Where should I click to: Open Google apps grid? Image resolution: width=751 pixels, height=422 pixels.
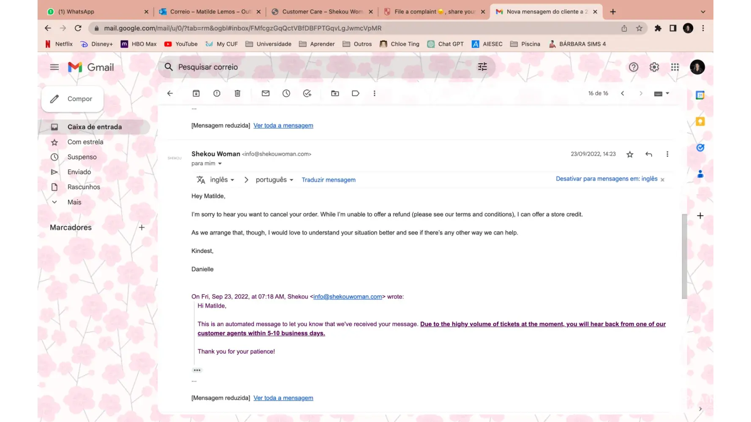click(x=675, y=67)
